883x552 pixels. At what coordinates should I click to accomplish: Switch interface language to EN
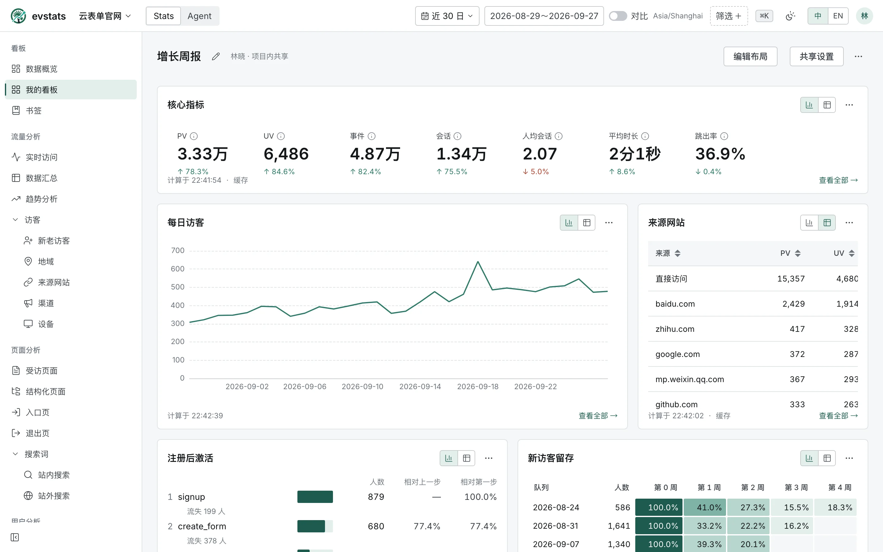[x=838, y=16]
